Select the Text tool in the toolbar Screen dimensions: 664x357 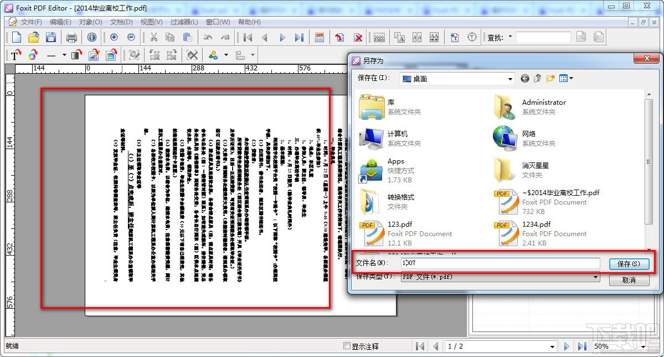click(15, 55)
